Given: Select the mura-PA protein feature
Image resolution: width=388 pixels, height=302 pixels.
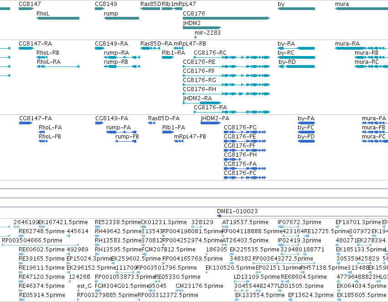Looking at the screenshot, I should click(375, 123).
